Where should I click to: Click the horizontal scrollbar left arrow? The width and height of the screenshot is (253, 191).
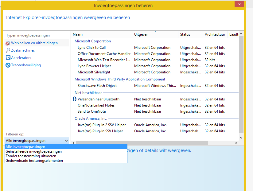point(74,143)
